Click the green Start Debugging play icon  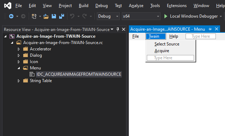[x=166, y=16]
